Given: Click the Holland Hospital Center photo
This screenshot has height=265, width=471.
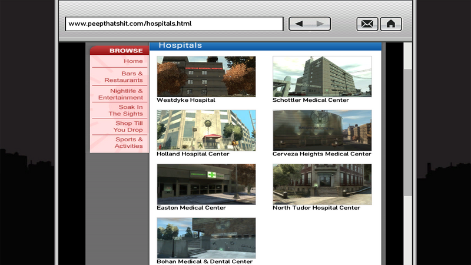Looking at the screenshot, I should [x=207, y=130].
